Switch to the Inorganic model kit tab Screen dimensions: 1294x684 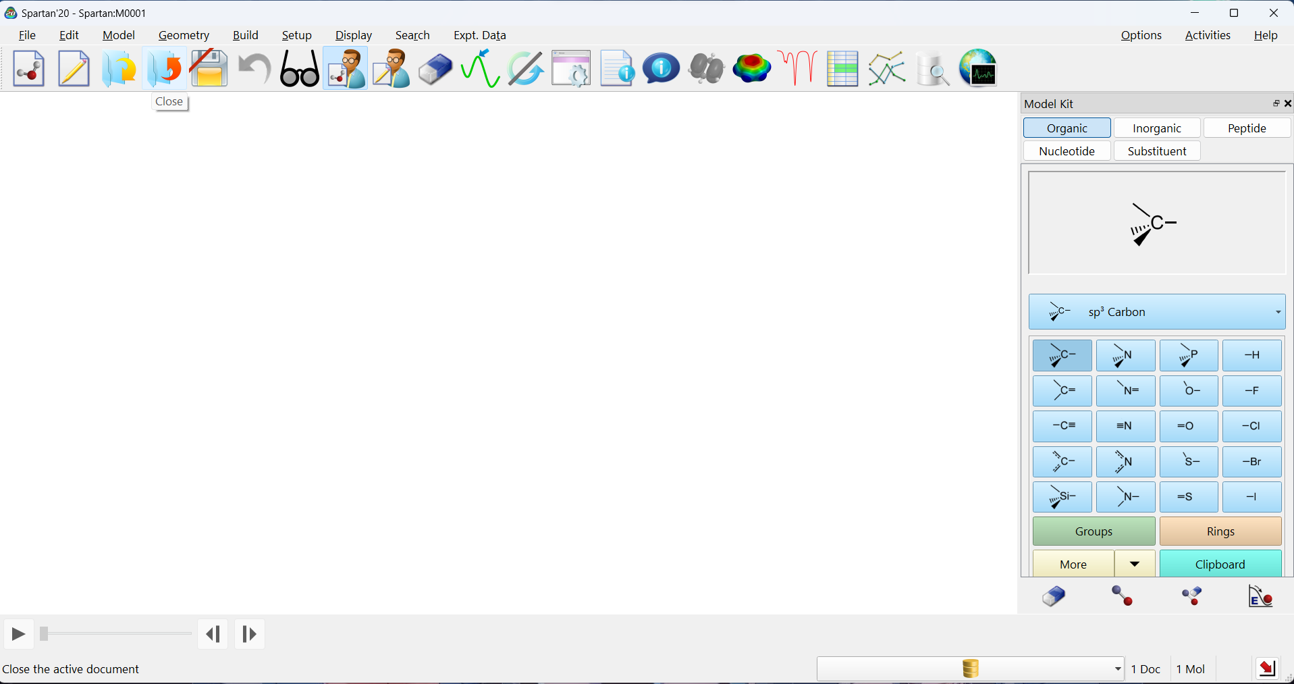point(1157,128)
